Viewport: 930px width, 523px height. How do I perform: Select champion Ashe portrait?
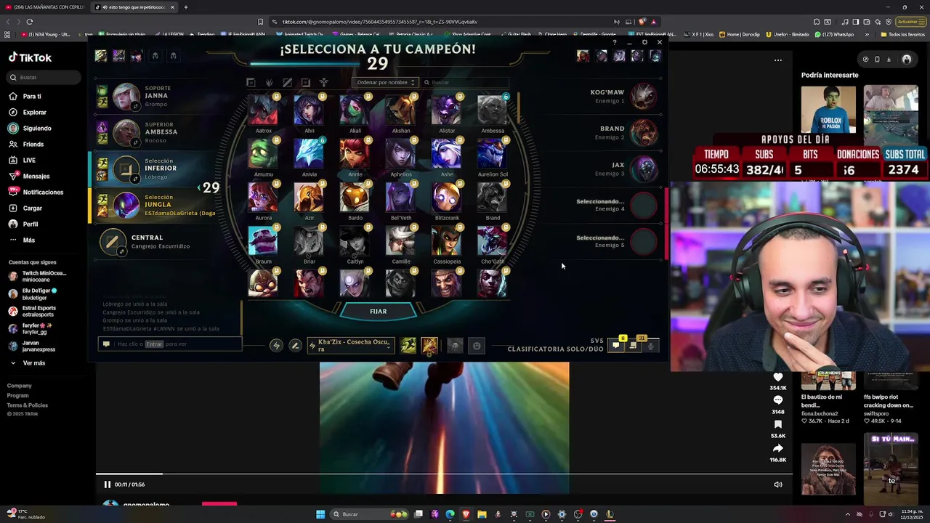coord(446,154)
